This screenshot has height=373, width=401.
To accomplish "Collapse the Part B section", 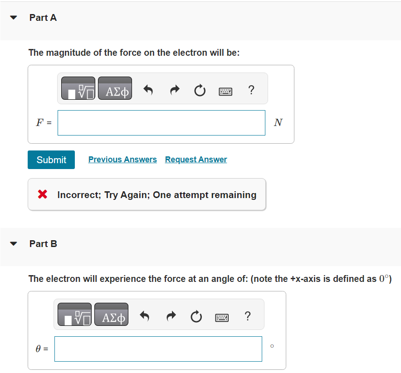I will pyautogui.click(x=13, y=244).
